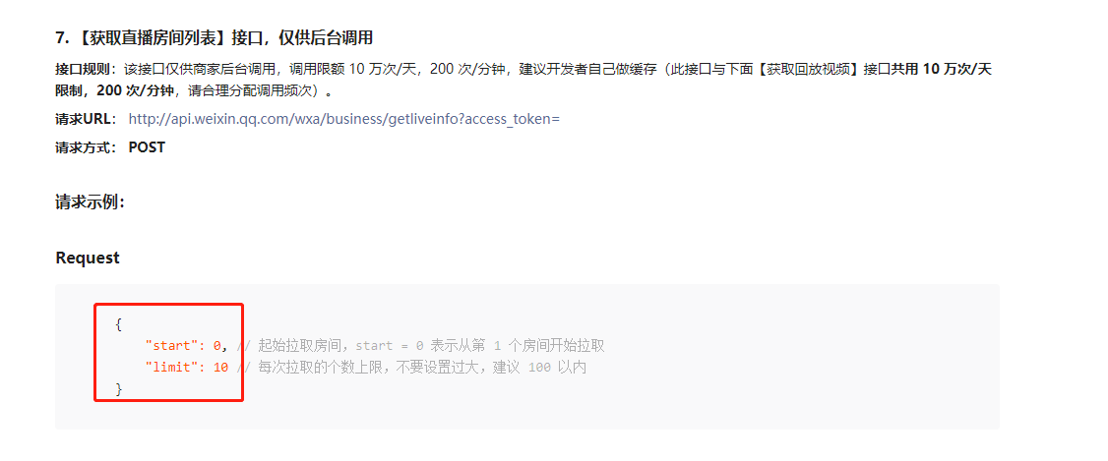Open the api.weixin.qq.com getliveinfo URL link
The image size is (1108, 461).
(x=344, y=119)
